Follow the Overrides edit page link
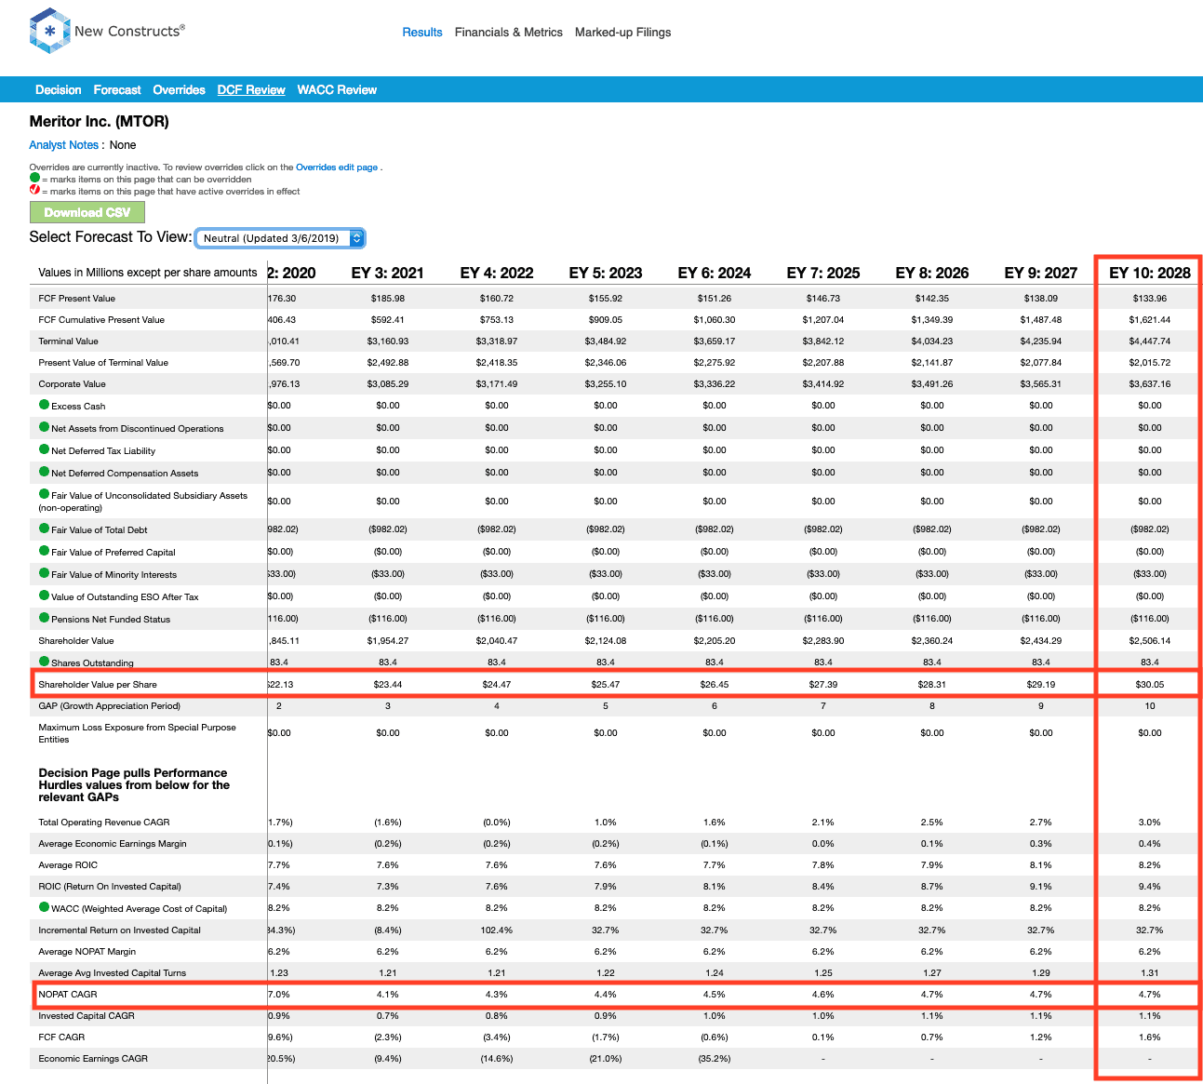The image size is (1203, 1084). 337,167
